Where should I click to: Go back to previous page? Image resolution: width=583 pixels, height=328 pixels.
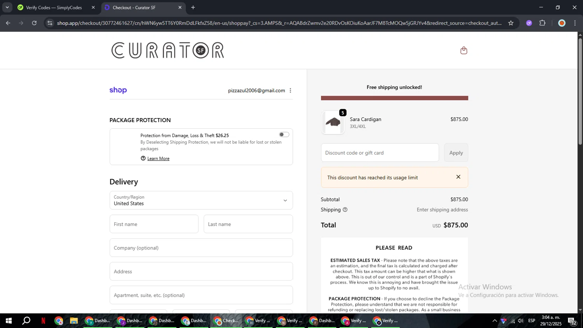(x=8, y=23)
